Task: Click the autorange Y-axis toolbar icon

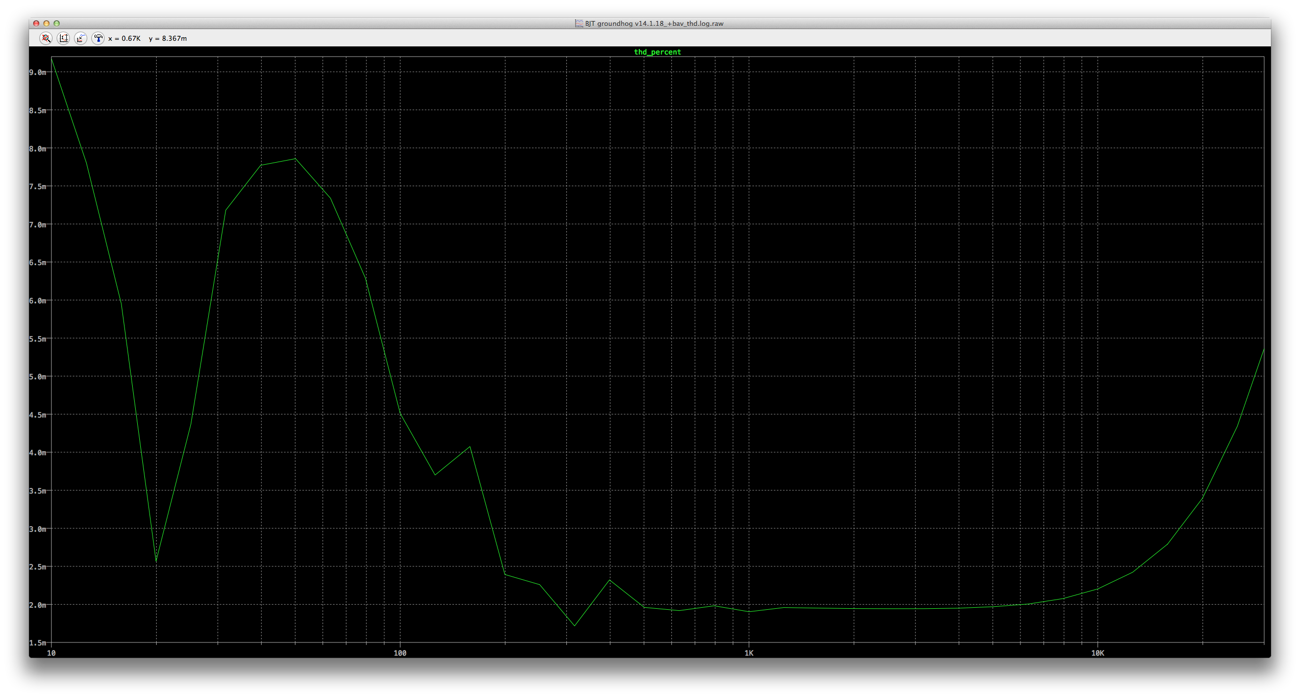Action: 63,38
